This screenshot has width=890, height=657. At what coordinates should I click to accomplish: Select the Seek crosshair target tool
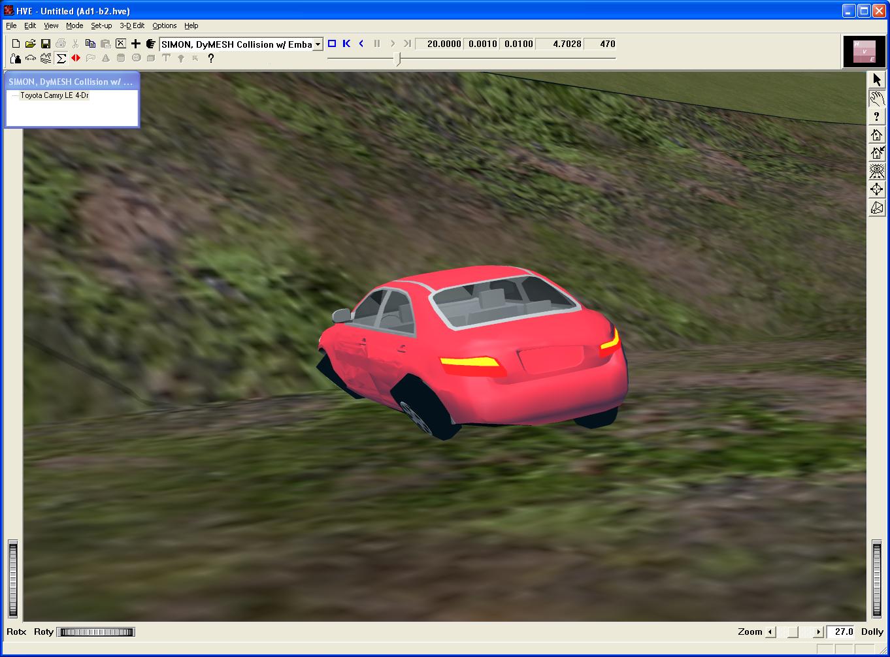pyautogui.click(x=876, y=189)
